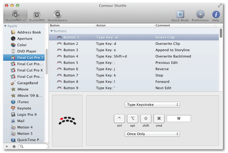Open the sidebar gear action menu

coord(14,146)
